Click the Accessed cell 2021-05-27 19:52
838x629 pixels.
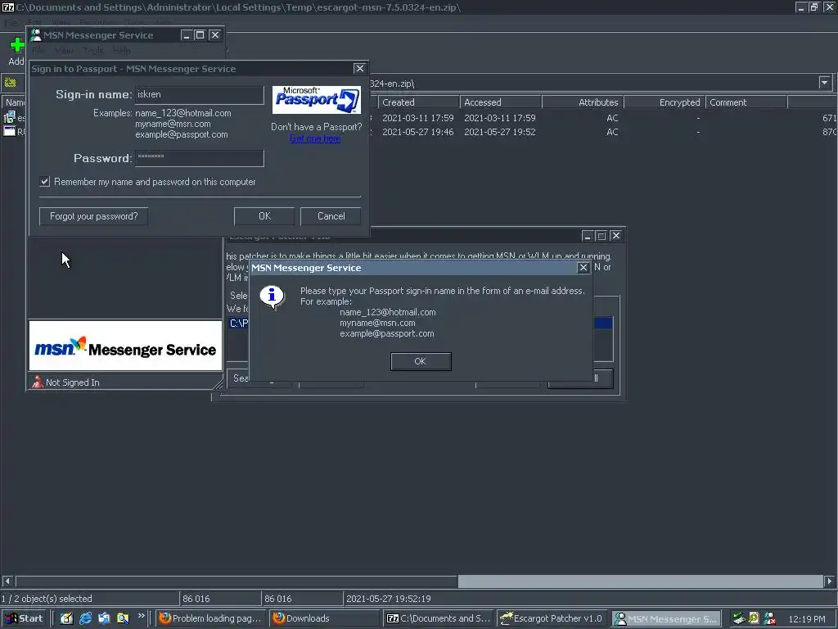point(500,132)
